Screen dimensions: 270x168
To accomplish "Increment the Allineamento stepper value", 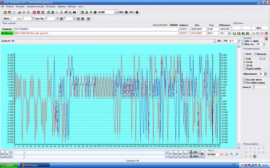I will (265, 73).
